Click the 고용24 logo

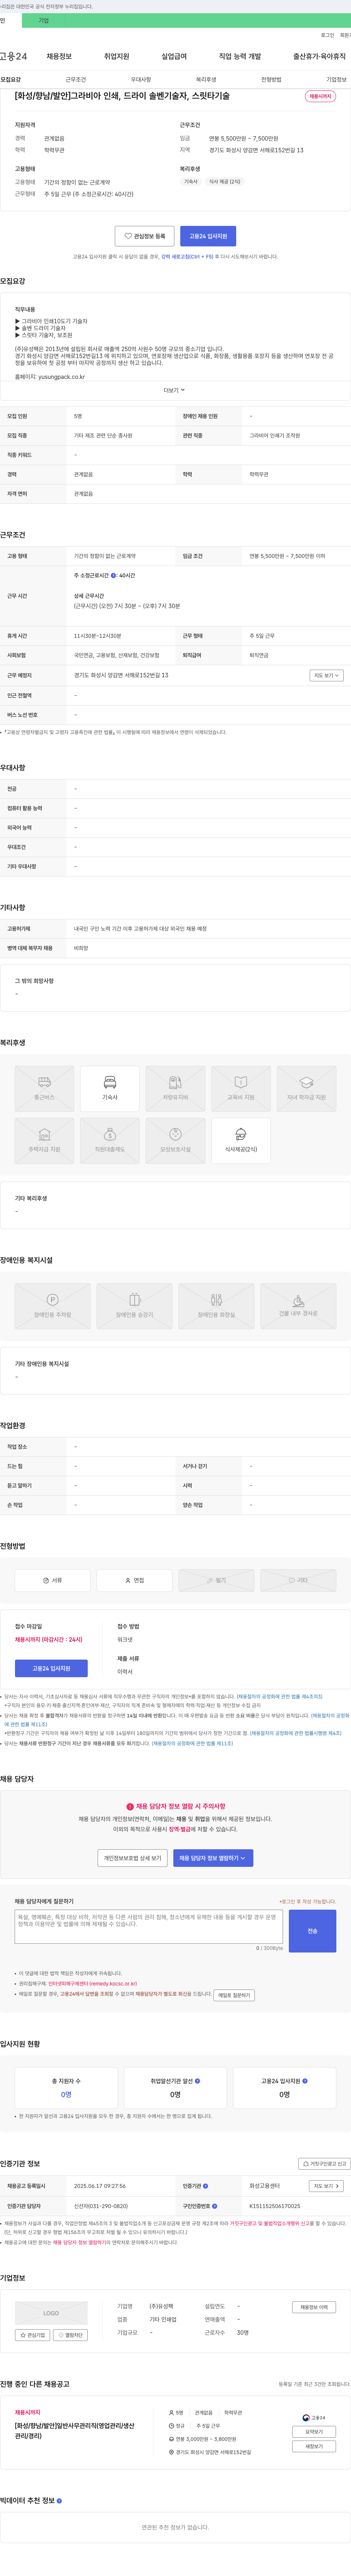coord(14,56)
